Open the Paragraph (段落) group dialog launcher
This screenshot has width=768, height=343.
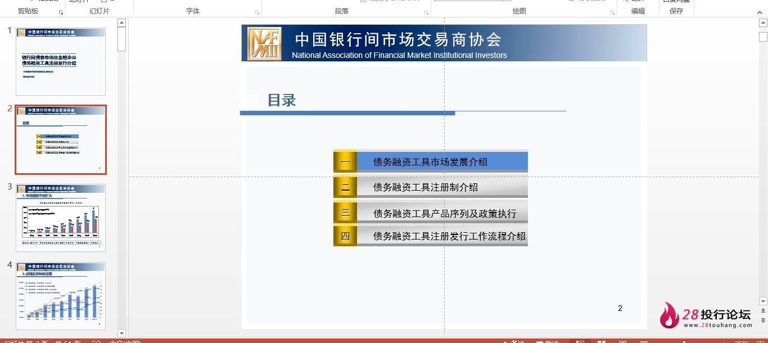(x=427, y=12)
